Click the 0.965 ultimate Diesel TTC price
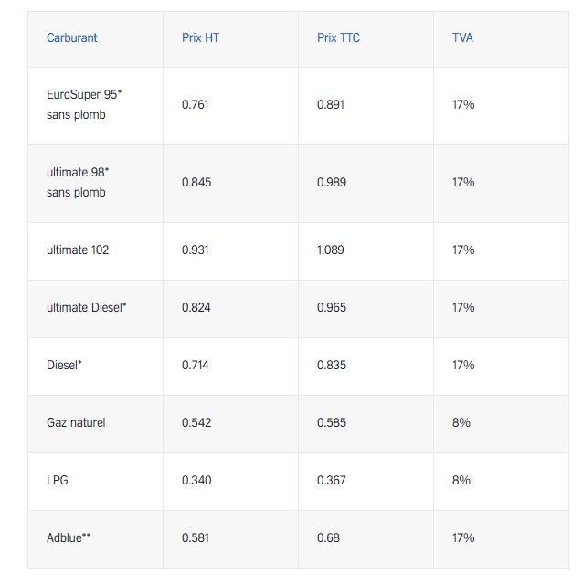This screenshot has height=585, width=583. (x=332, y=307)
